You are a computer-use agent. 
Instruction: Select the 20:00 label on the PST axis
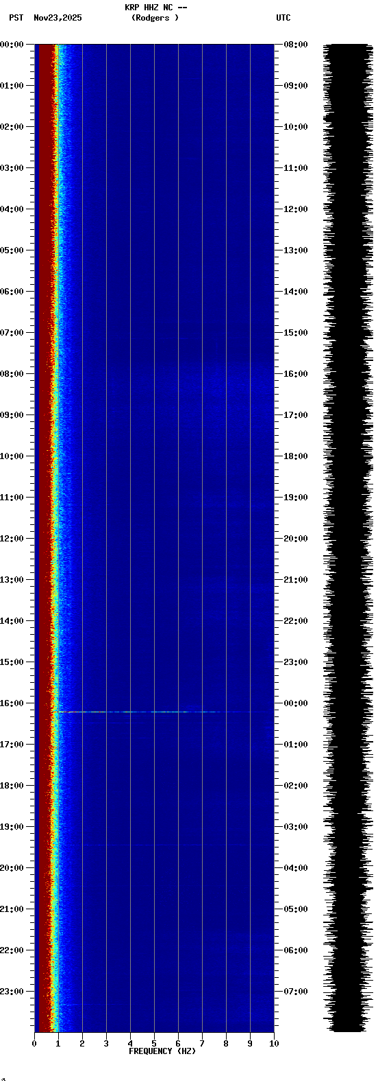[x=12, y=868]
